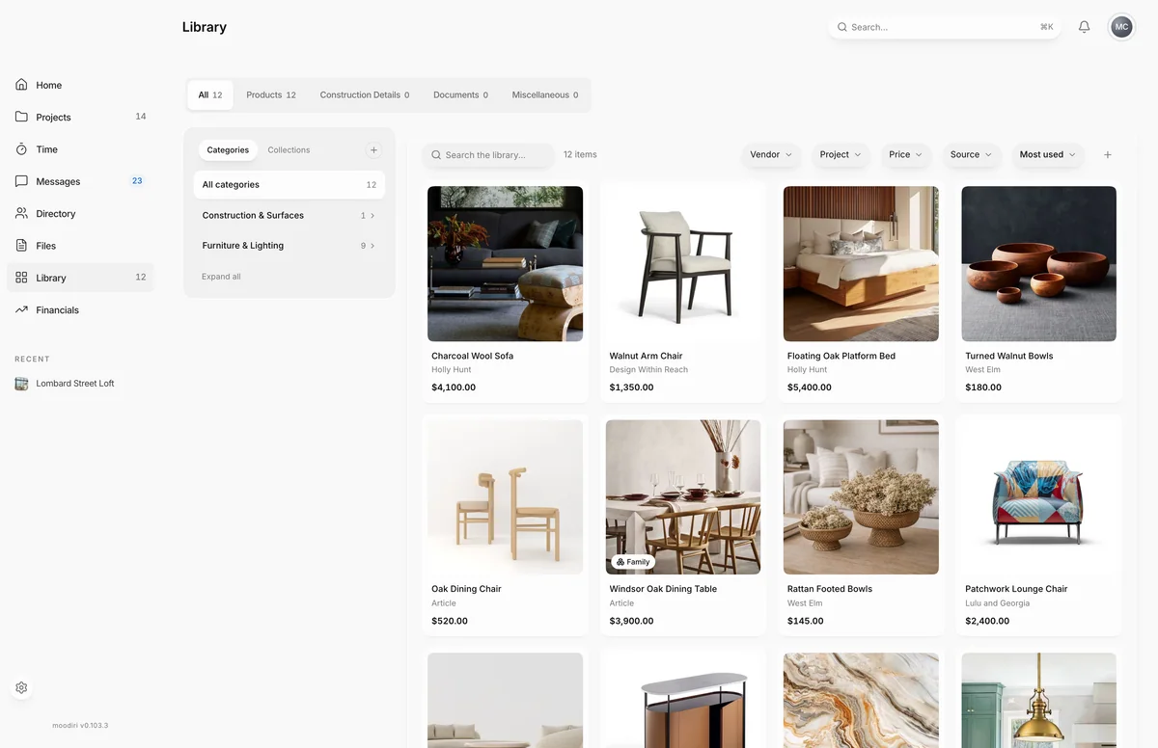This screenshot has width=1158, height=748.
Task: Click the Oak Dining Chair title
Action: 466,589
